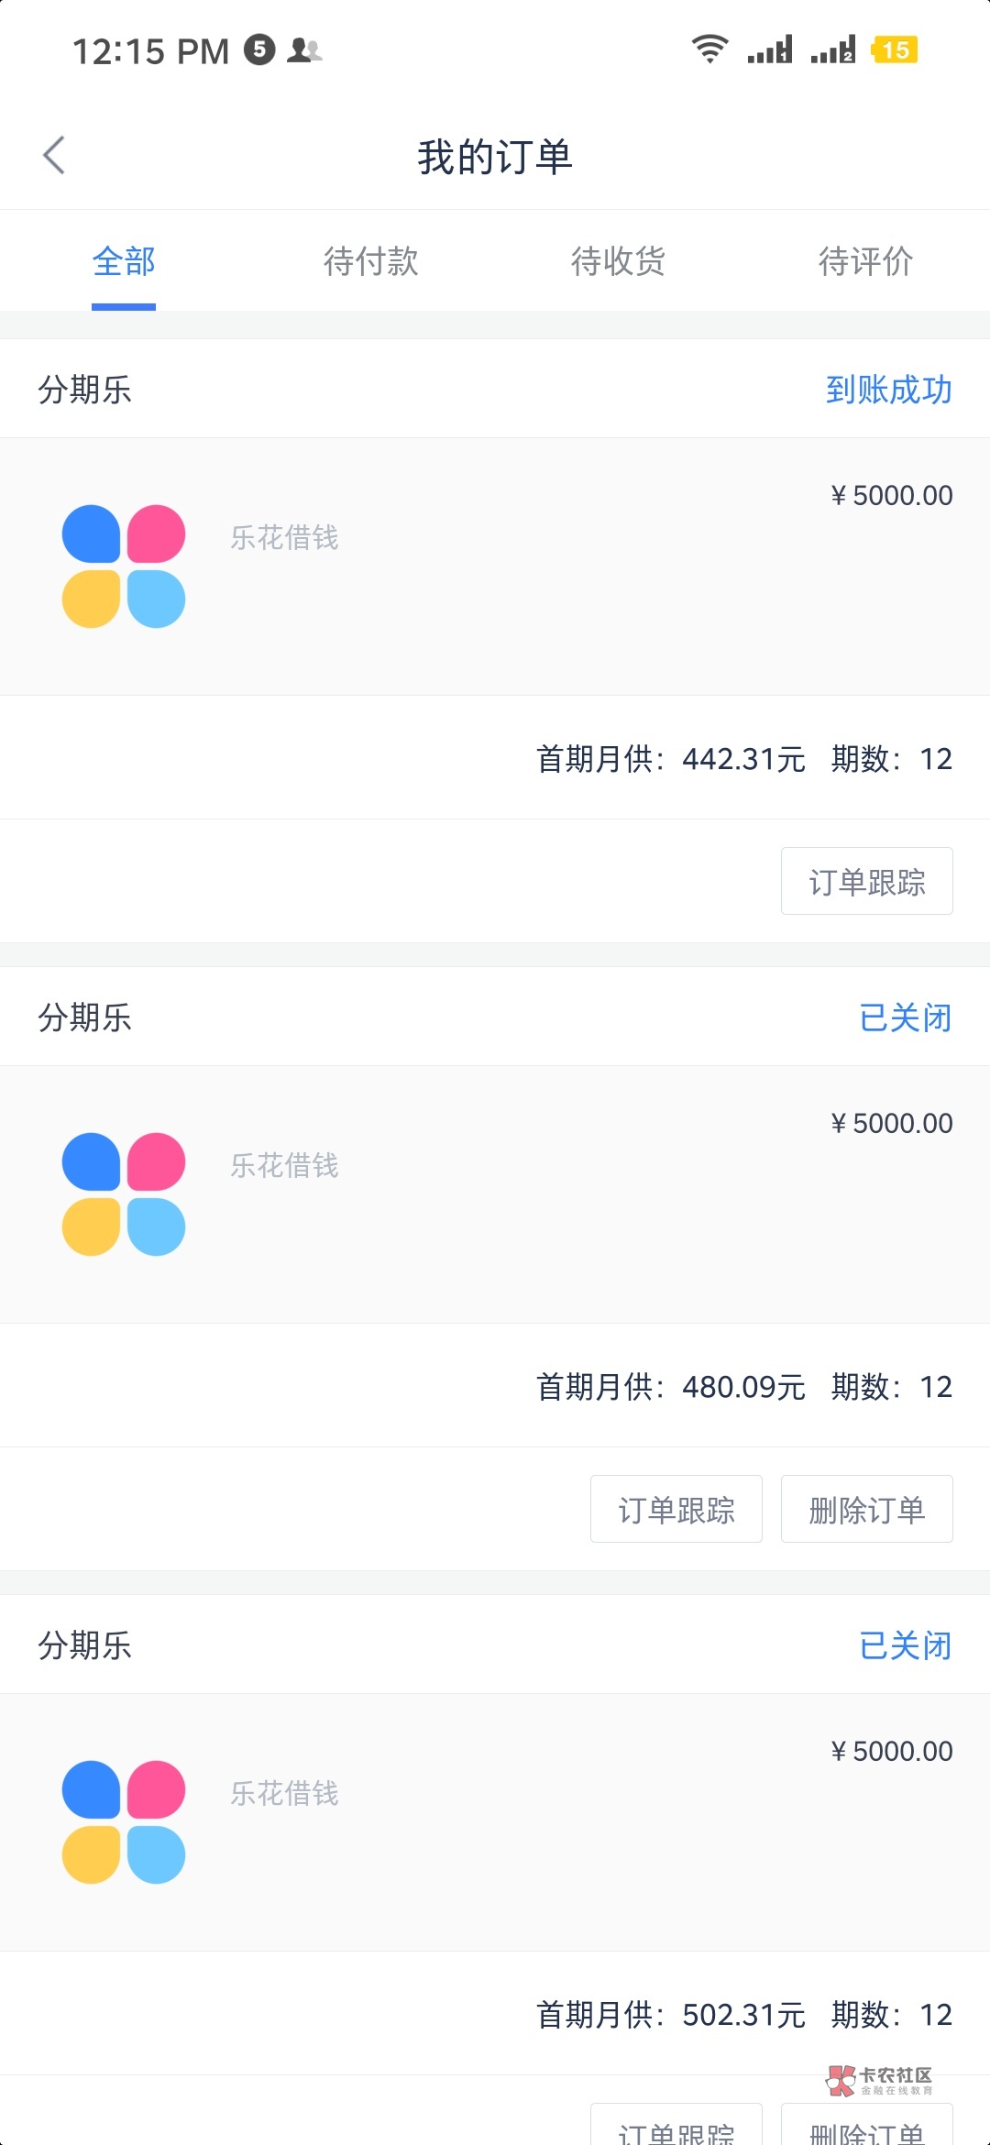Tap the back arrow icon
990x2145 pixels.
pos(55,155)
